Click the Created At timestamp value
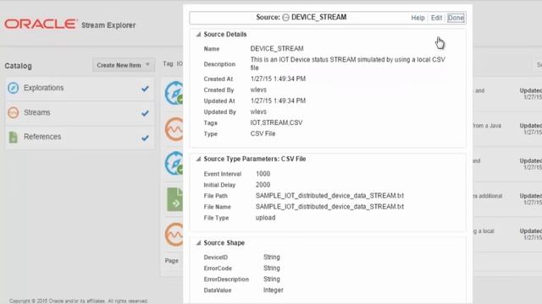This screenshot has height=304, width=542. 278,79
